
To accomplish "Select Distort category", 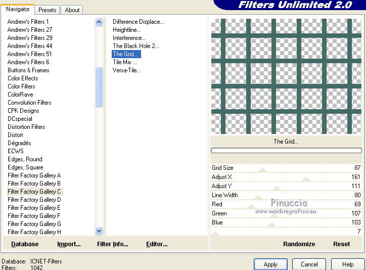I will click(x=15, y=135).
